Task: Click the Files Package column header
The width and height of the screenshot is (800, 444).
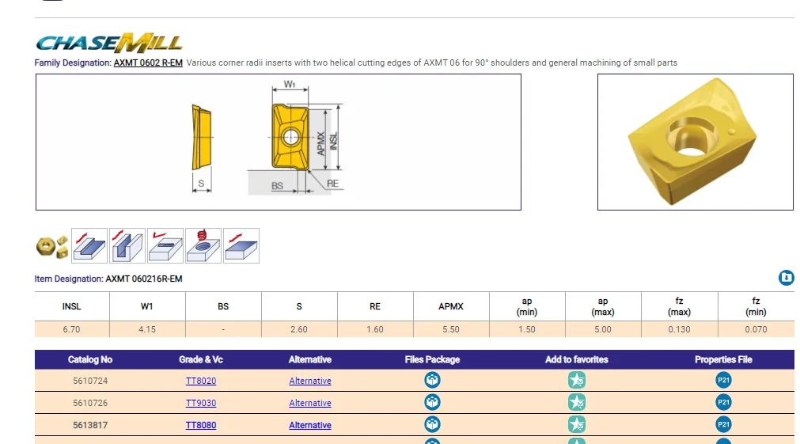Action: (x=432, y=360)
